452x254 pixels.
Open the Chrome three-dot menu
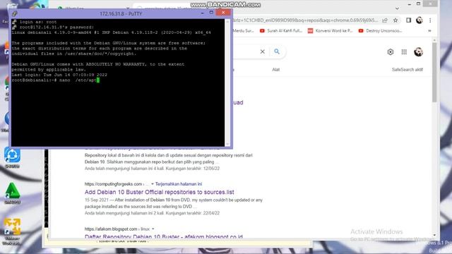430,20
